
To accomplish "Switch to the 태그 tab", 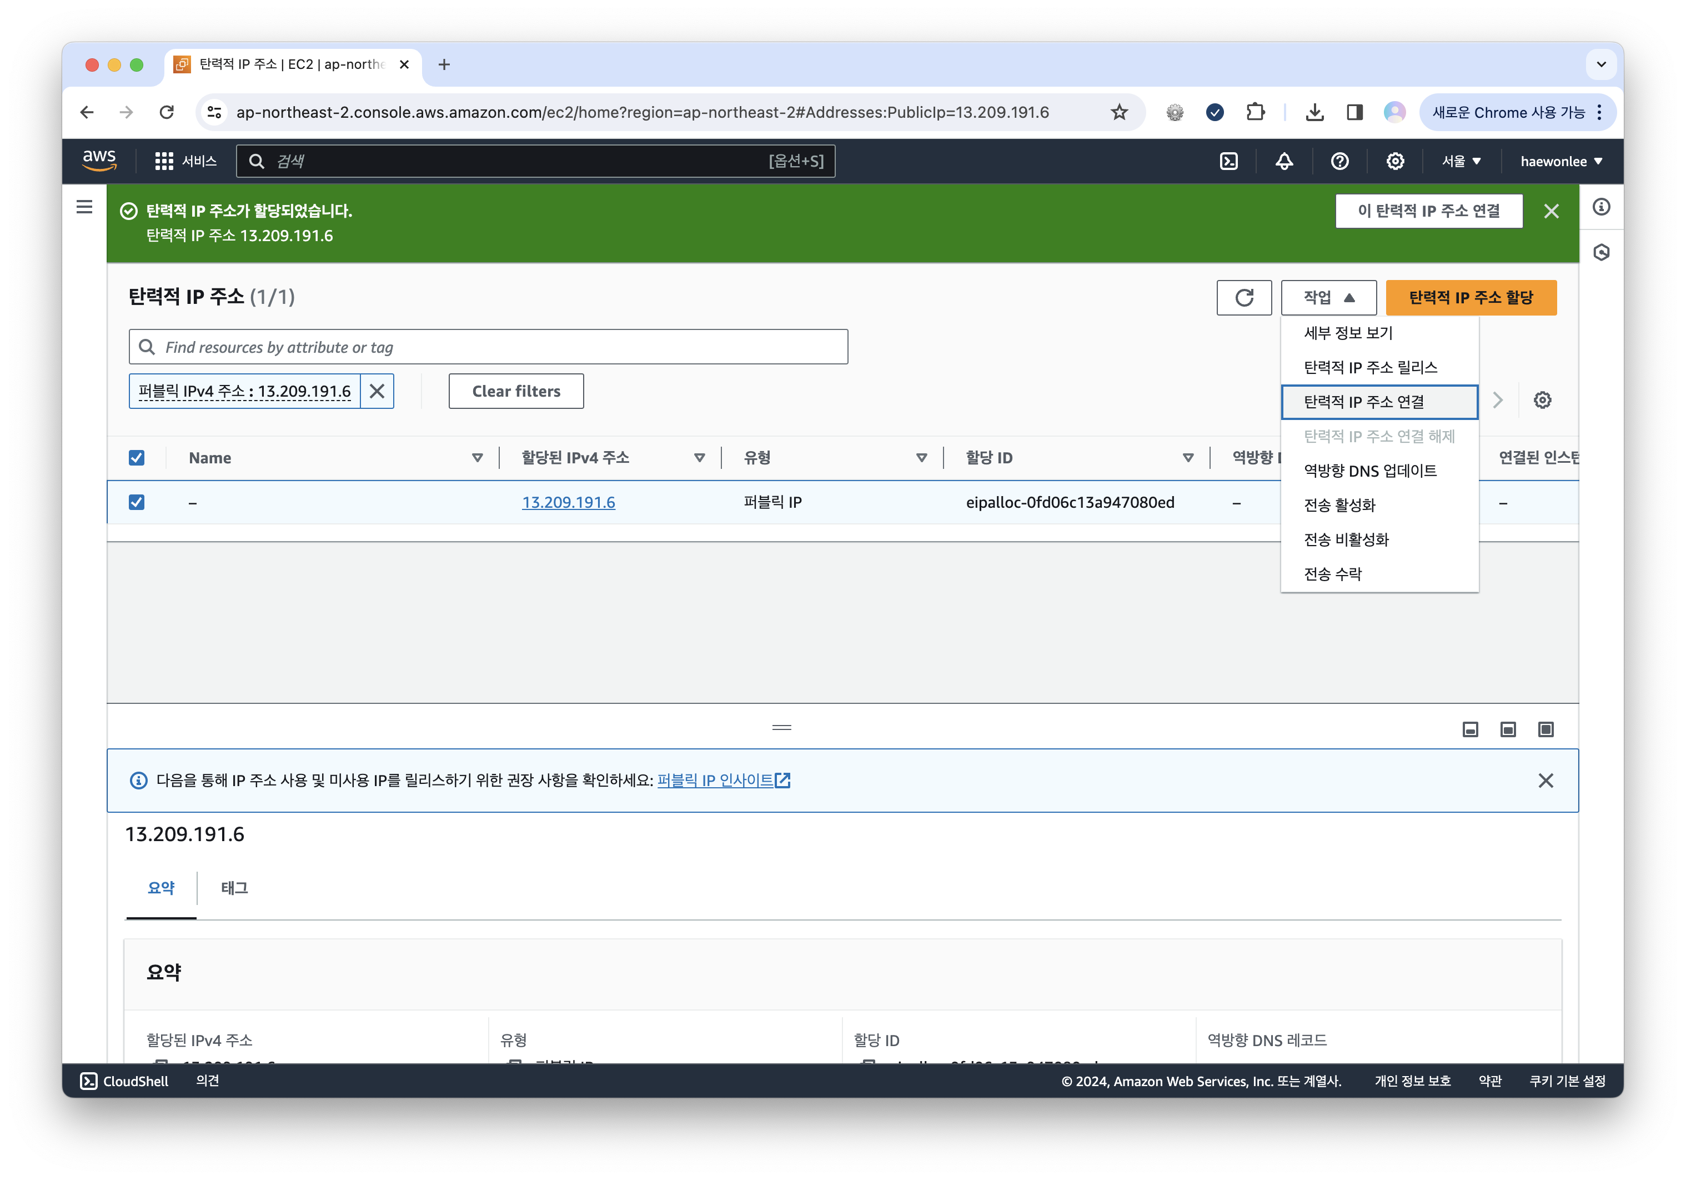I will [x=233, y=888].
